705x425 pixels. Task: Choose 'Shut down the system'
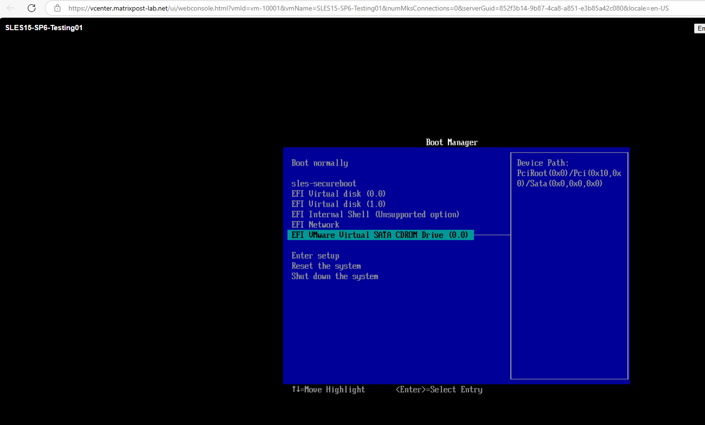point(335,276)
